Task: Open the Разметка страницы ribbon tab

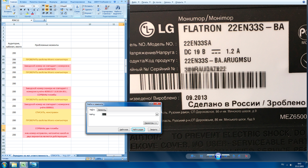Action: click(38, 2)
